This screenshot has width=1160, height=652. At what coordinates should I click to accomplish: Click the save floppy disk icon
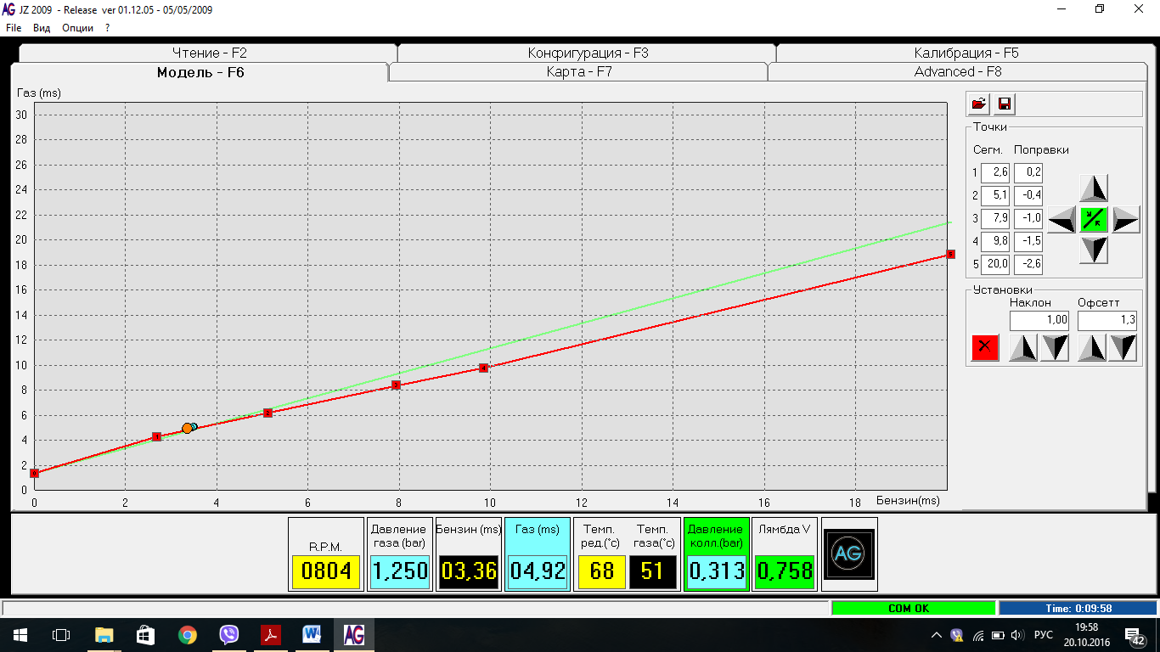click(x=1005, y=104)
